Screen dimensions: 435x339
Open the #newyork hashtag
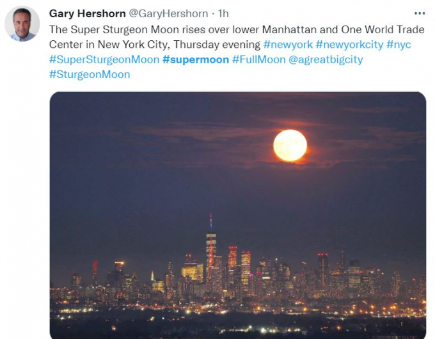click(288, 45)
